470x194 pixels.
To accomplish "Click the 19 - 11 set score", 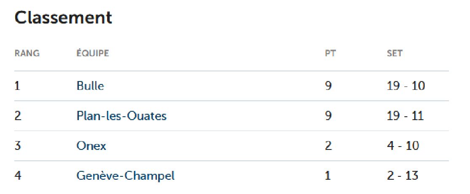I will click(x=405, y=116).
